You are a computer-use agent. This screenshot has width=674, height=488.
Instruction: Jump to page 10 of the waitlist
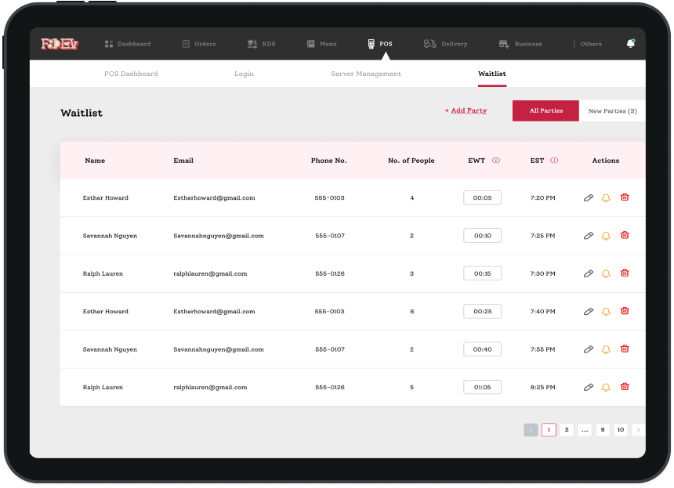(x=621, y=430)
